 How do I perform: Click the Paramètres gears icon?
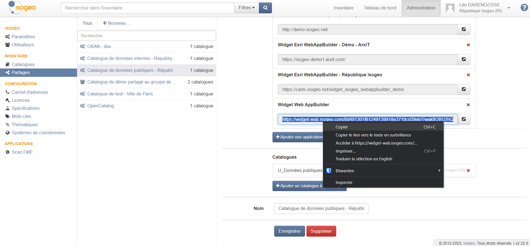8,37
